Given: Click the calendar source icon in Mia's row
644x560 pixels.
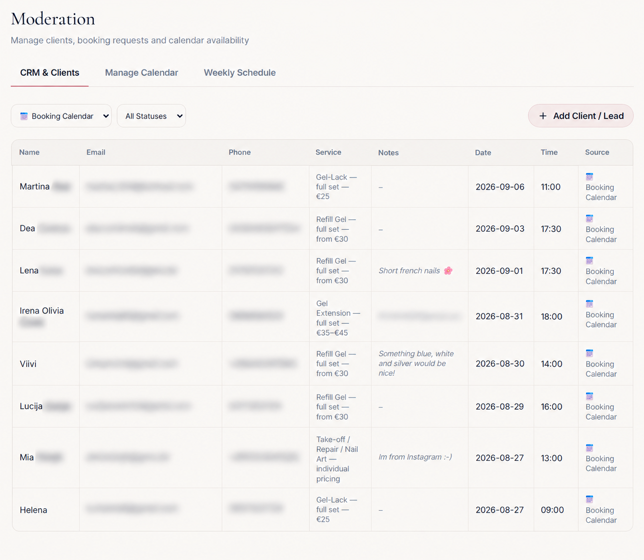Looking at the screenshot, I should (x=589, y=448).
